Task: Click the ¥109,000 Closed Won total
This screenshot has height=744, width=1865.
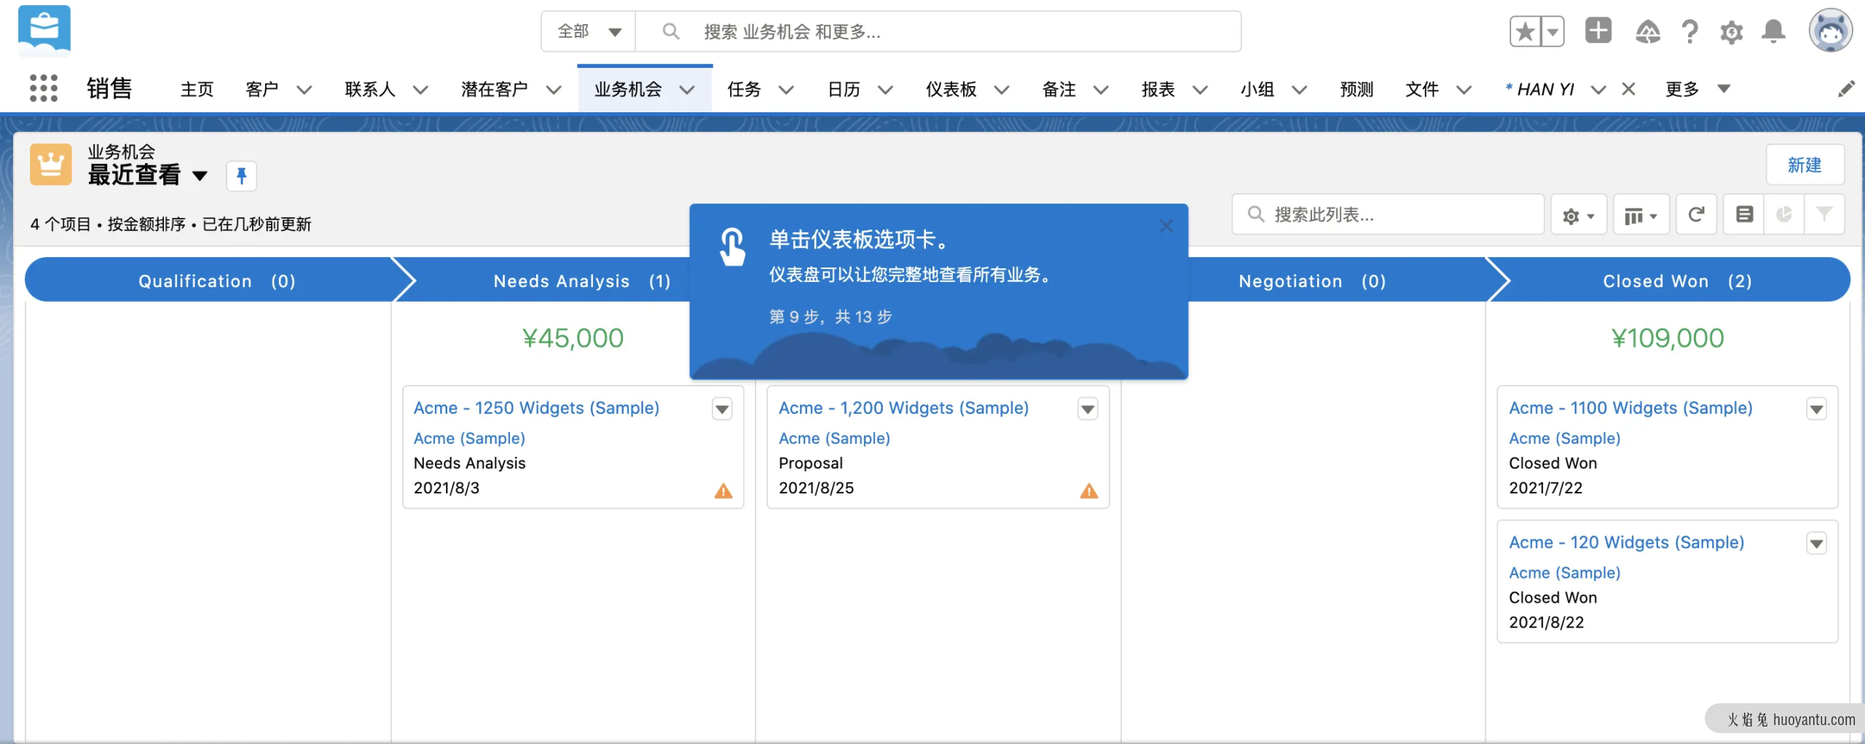Action: 1667,338
